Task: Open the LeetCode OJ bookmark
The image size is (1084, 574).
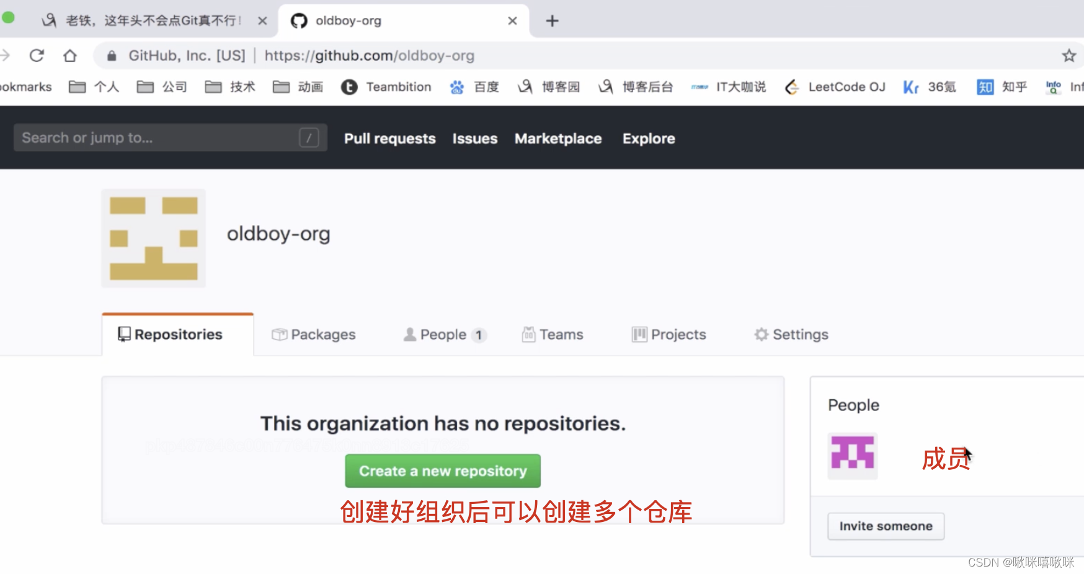Action: 835,87
